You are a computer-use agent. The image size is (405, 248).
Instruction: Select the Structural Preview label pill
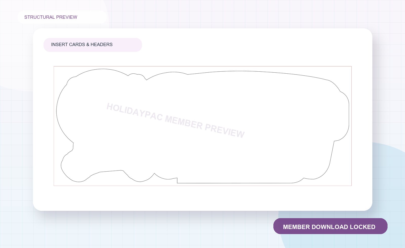62,17
